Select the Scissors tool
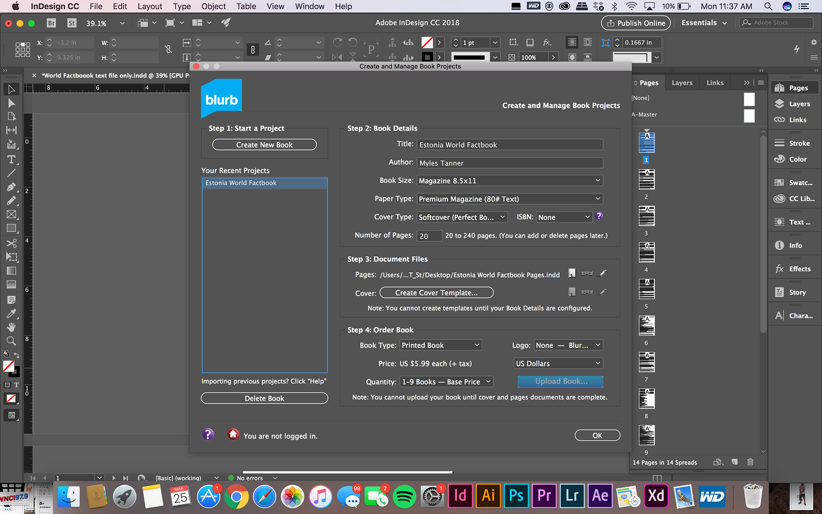Screen dimensions: 822x514 [x=12, y=243]
